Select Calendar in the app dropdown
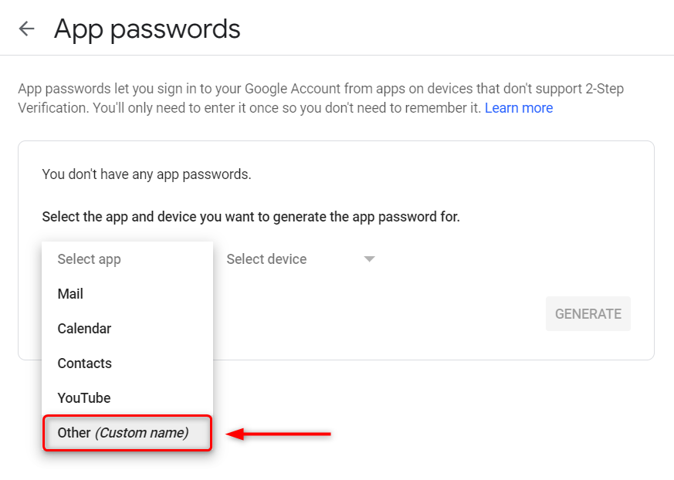This screenshot has height=480, width=674. pyautogui.click(x=127, y=328)
